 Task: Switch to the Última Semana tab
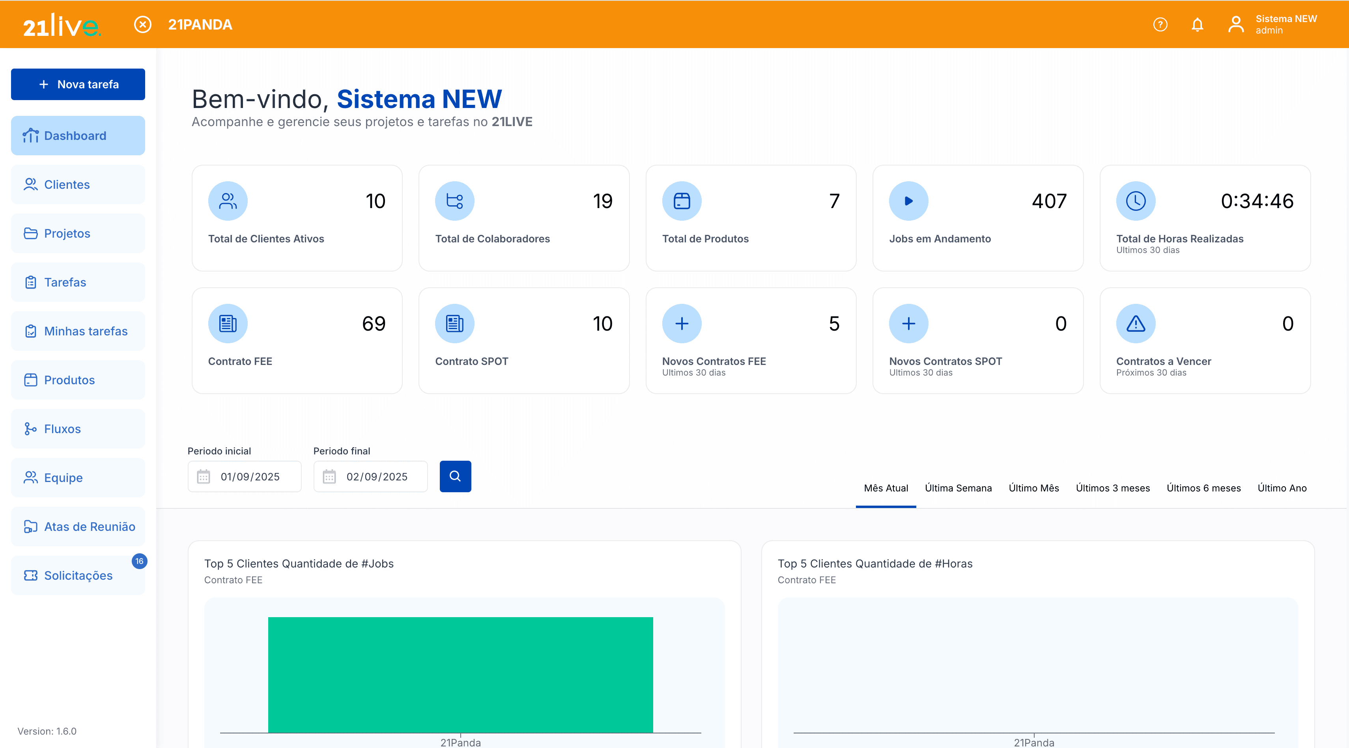tap(958, 488)
